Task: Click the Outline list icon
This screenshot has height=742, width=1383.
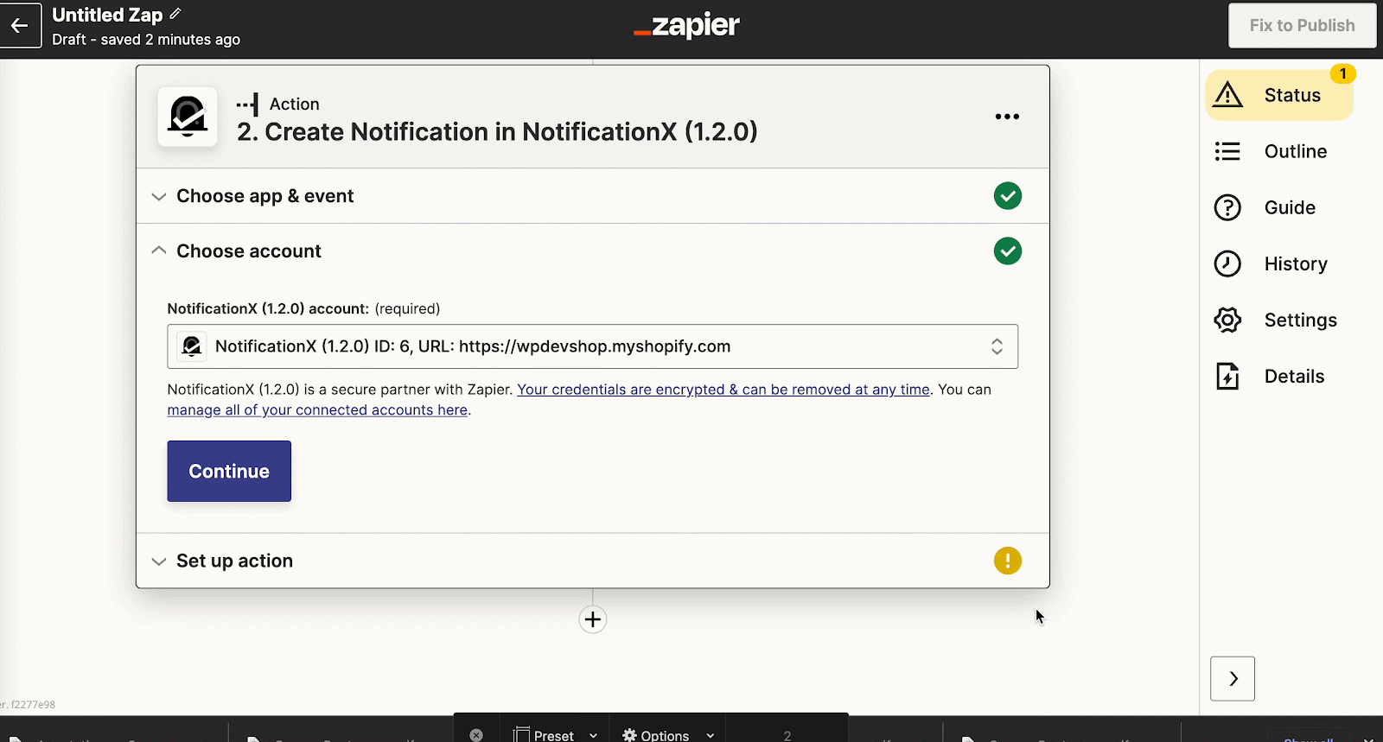Action: point(1227,151)
